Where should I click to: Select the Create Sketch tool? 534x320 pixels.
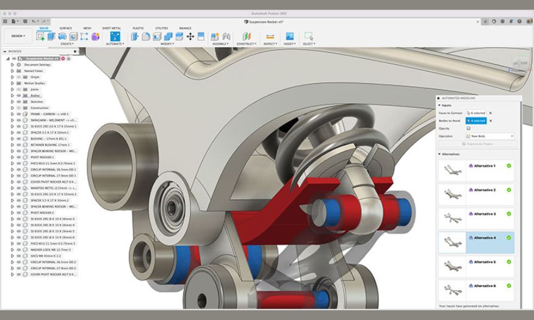[40, 37]
